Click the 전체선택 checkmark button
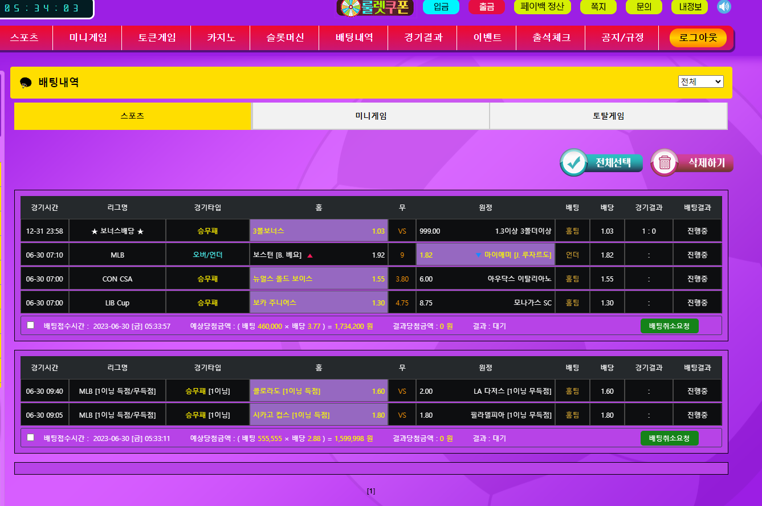Viewport: 762px width, 506px height. click(x=601, y=162)
